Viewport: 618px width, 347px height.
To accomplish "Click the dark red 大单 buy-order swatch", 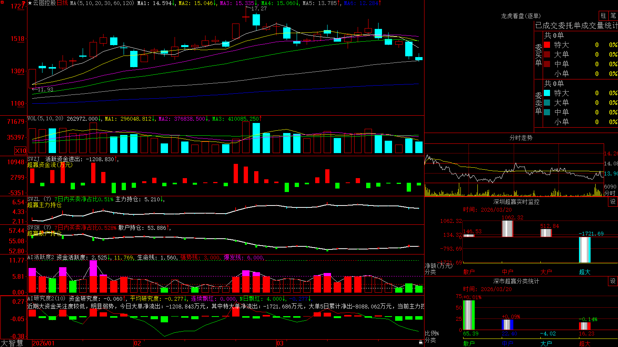I will click(547, 54).
